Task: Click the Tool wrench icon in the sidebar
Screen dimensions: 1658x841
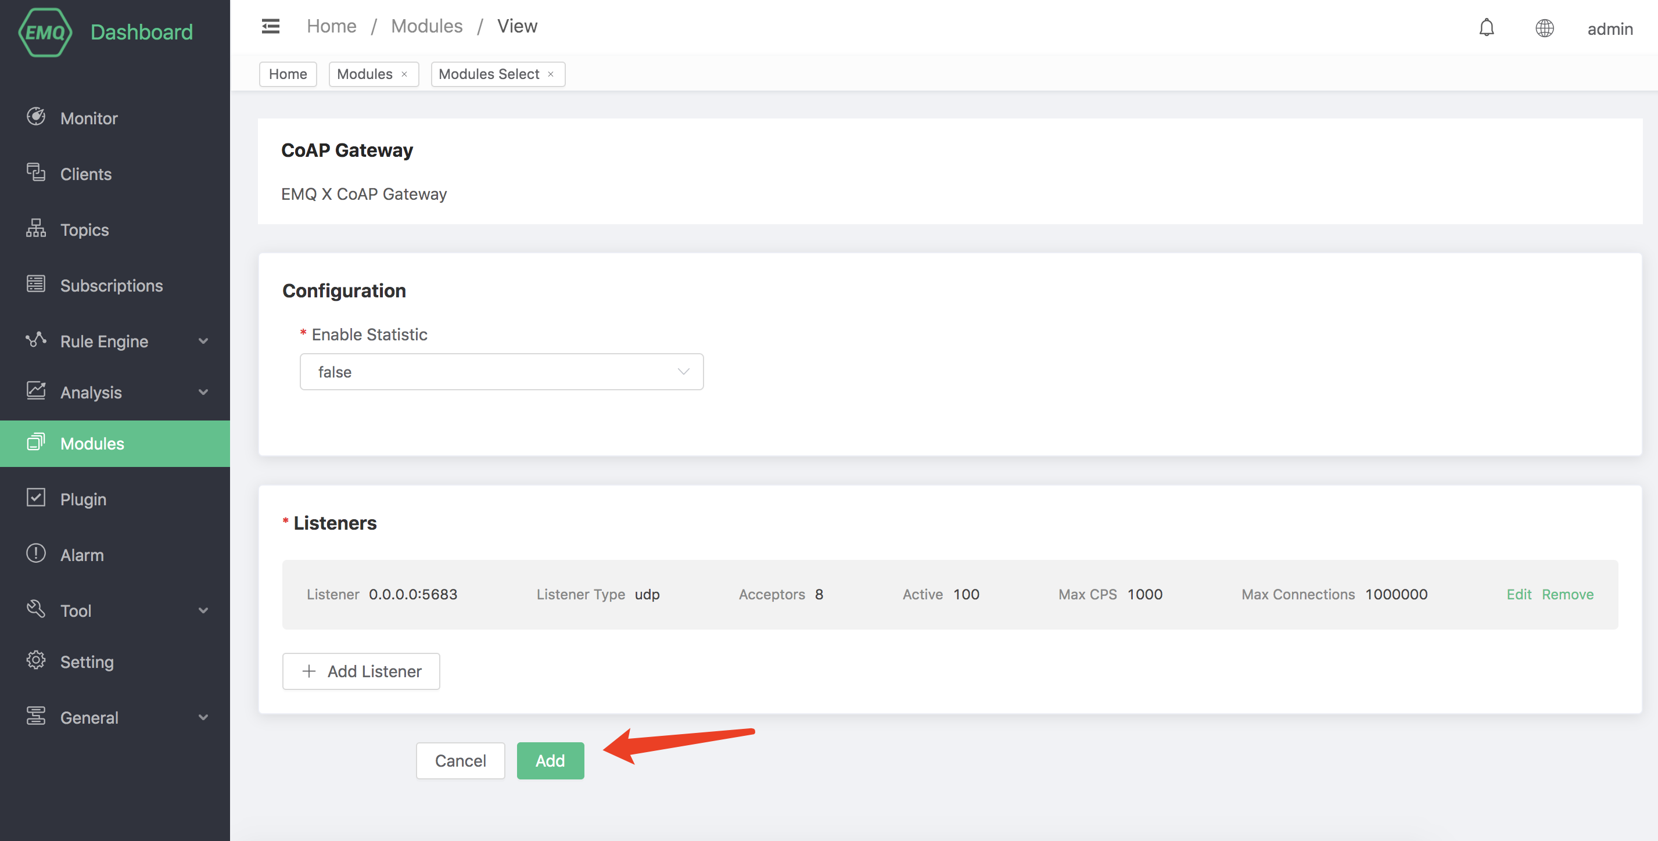Action: pos(36,609)
